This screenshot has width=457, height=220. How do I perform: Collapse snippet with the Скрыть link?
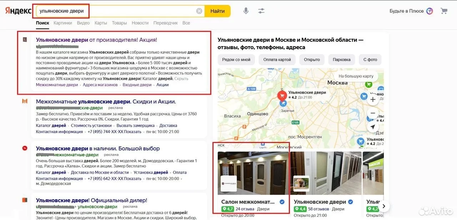click(x=181, y=78)
